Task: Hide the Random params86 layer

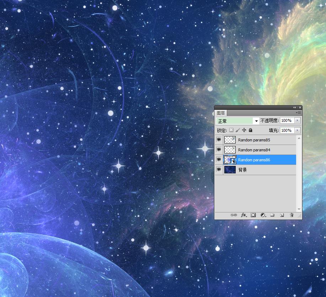Action: (219, 160)
